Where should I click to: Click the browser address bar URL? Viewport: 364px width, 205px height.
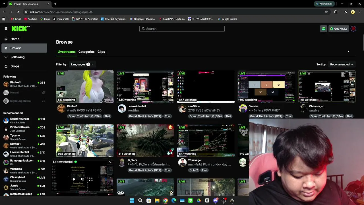click(x=61, y=12)
